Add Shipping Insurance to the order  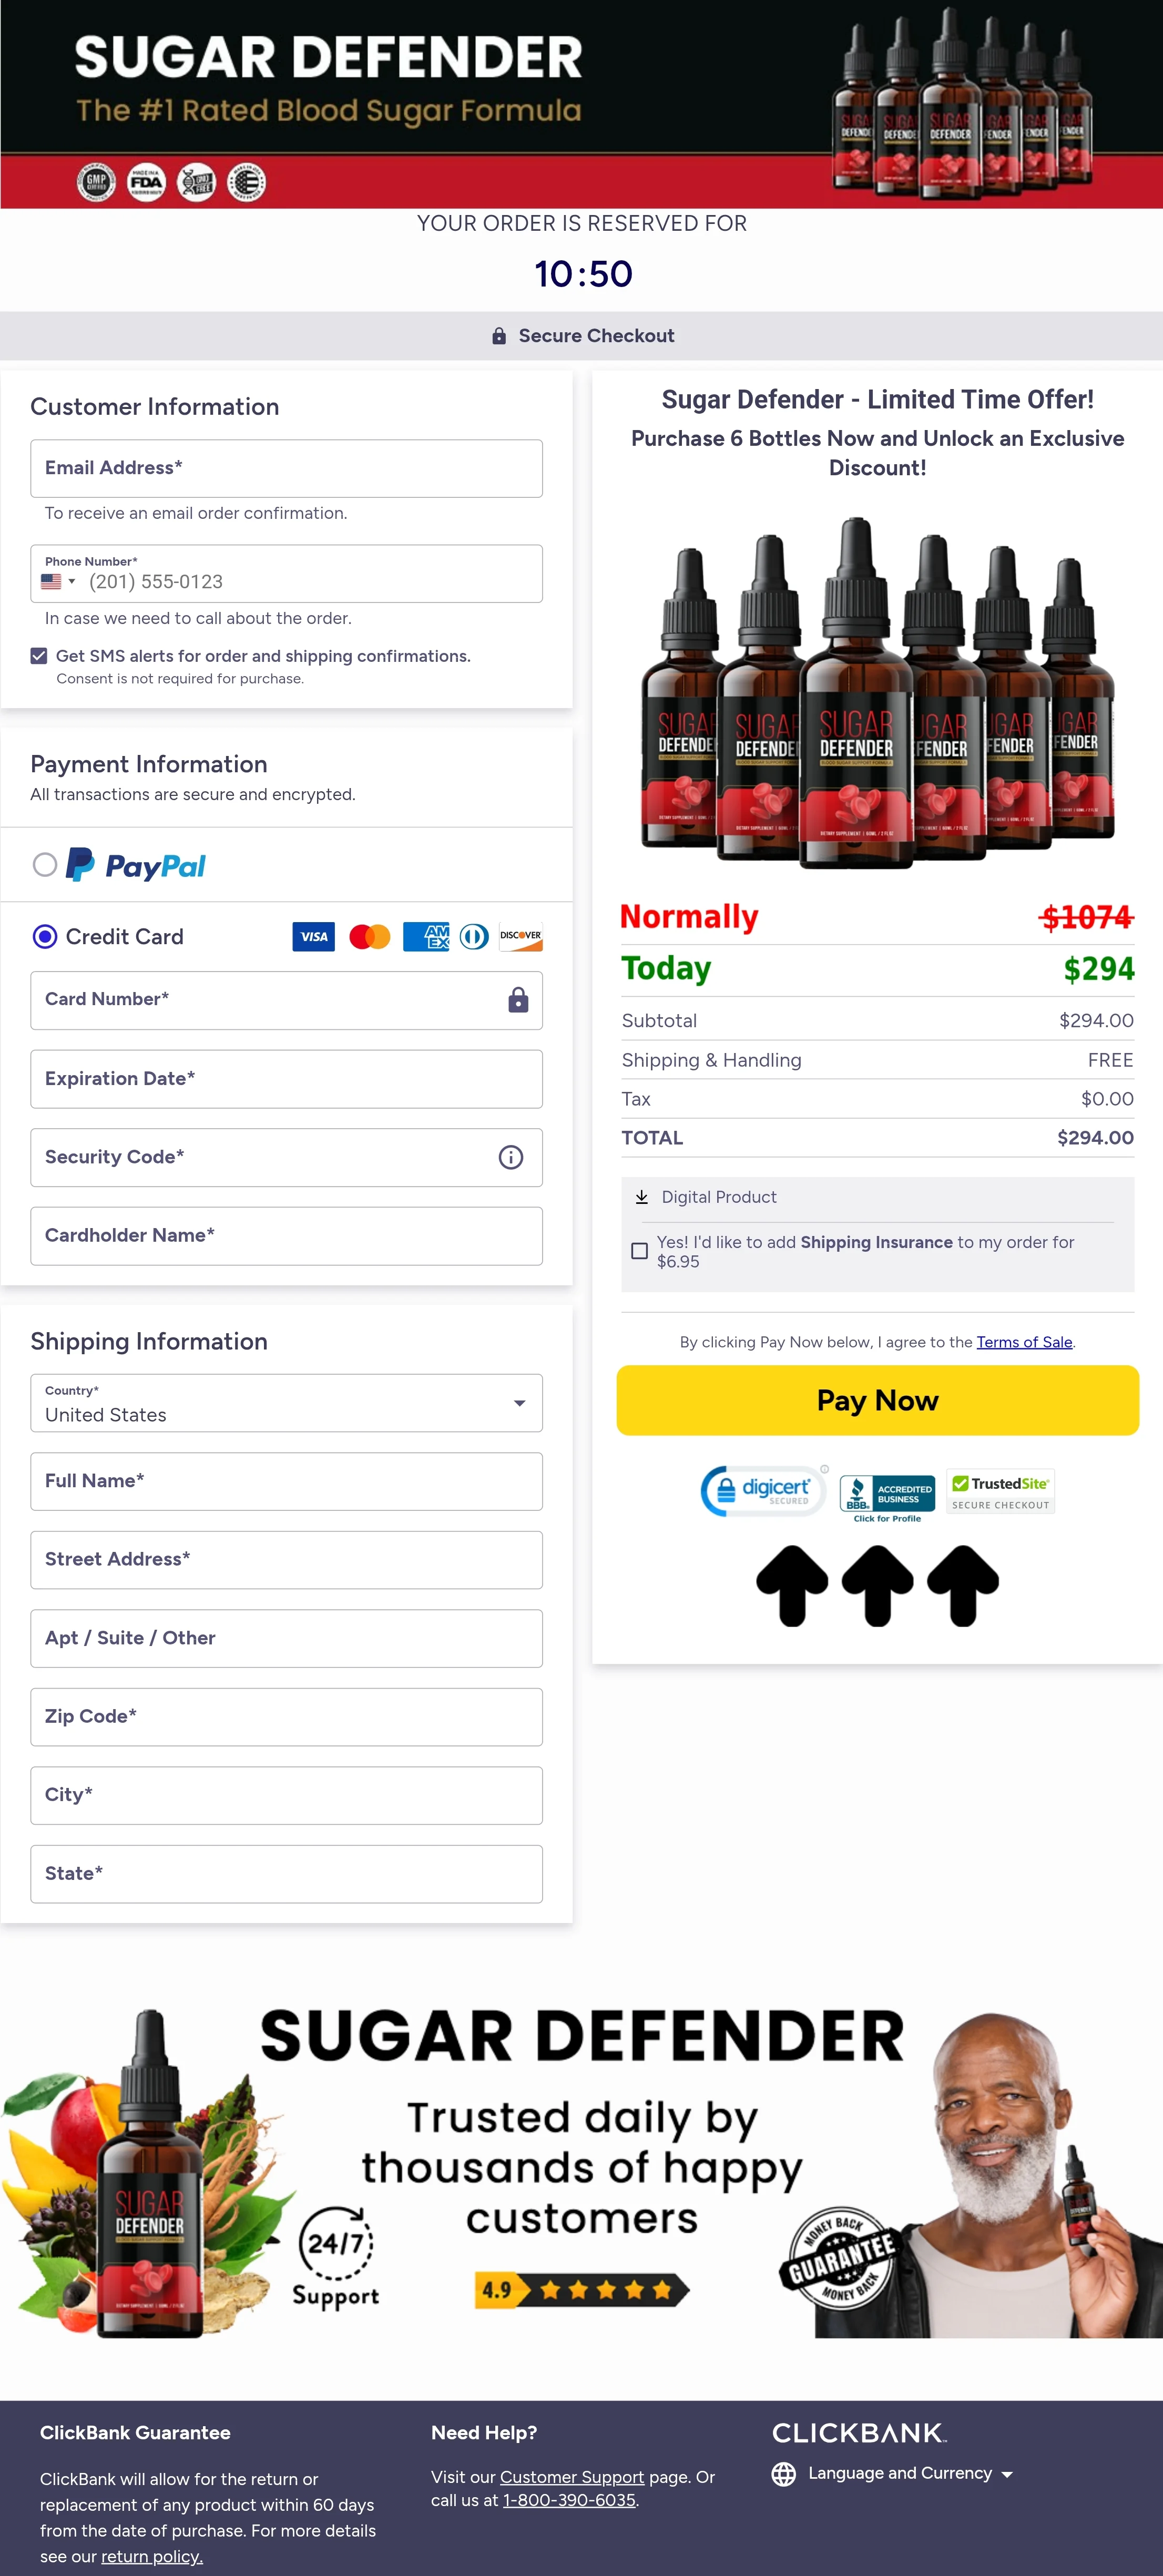point(640,1250)
